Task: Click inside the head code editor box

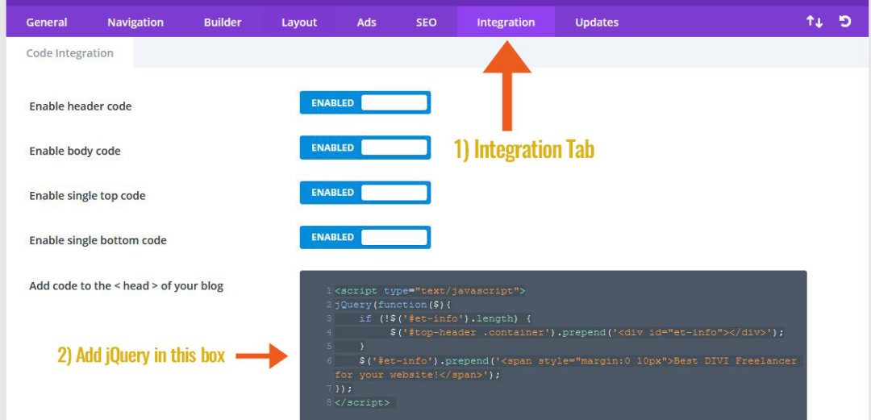Action: [553, 345]
